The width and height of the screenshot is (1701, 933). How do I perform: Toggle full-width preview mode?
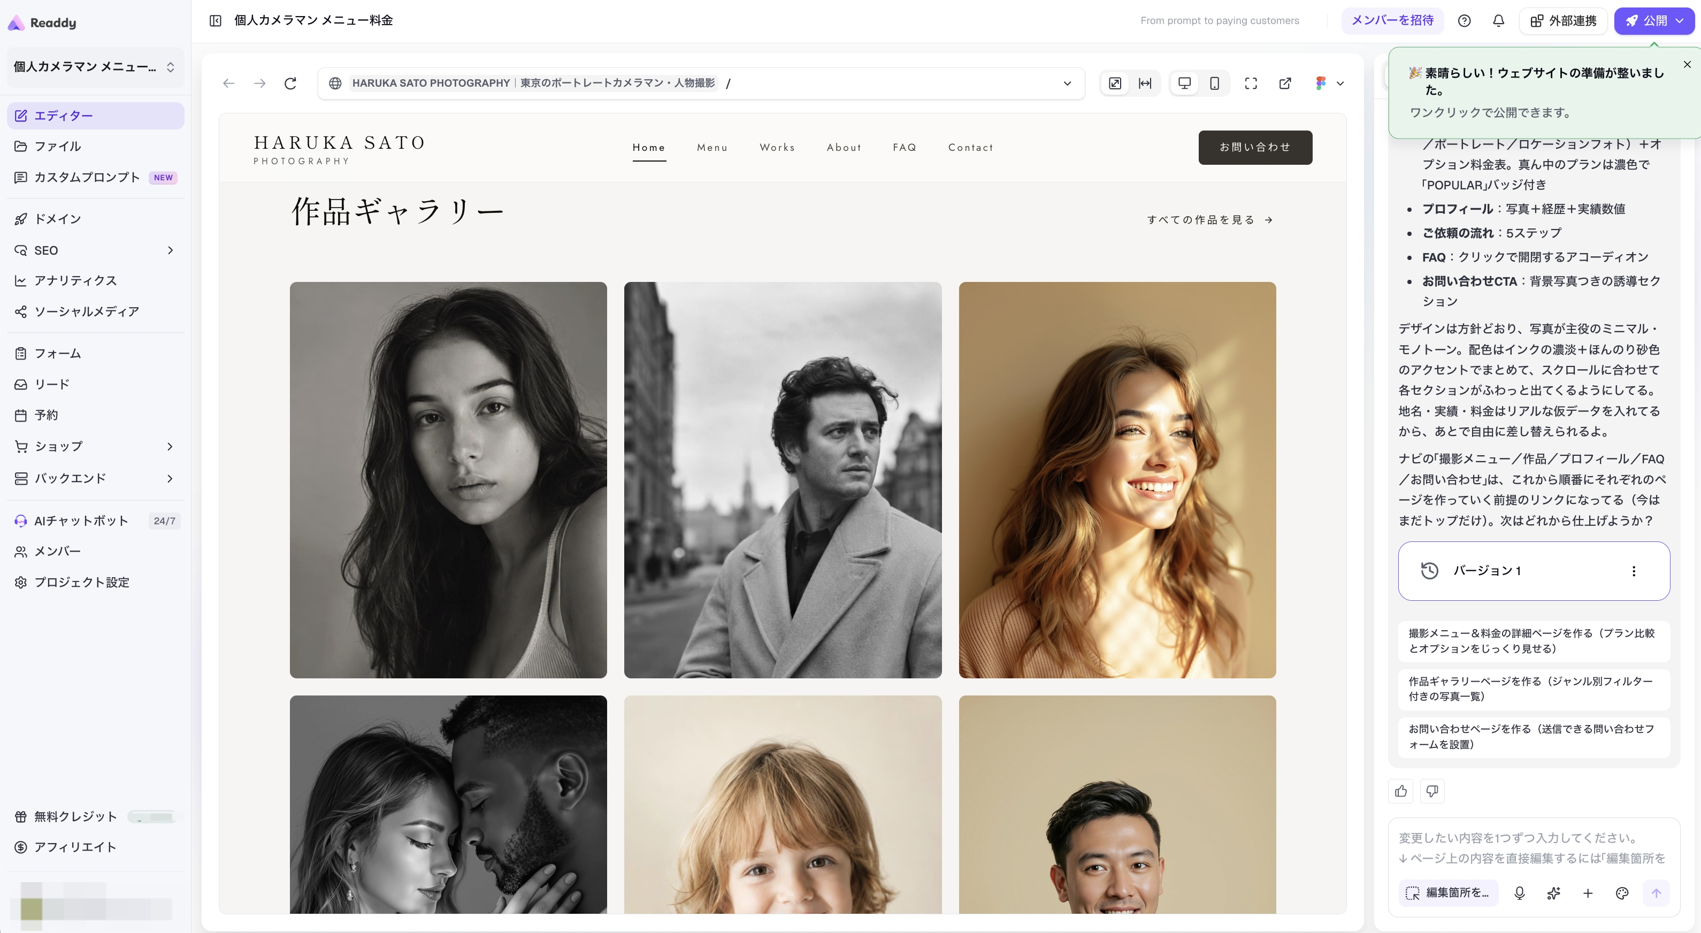1145,83
